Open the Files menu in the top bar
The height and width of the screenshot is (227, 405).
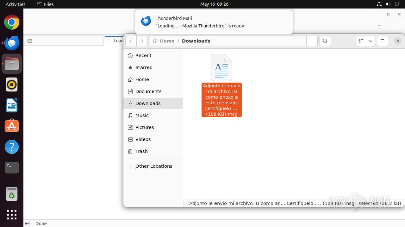(45, 4)
